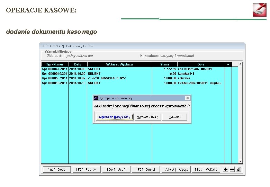
Task: Click description 'korekta K1'
Action: (186, 73)
